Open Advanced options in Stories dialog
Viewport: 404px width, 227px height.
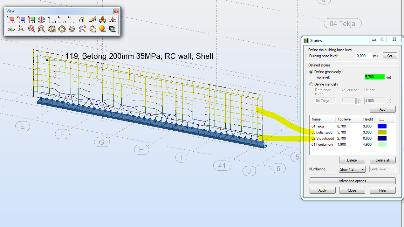(352, 181)
